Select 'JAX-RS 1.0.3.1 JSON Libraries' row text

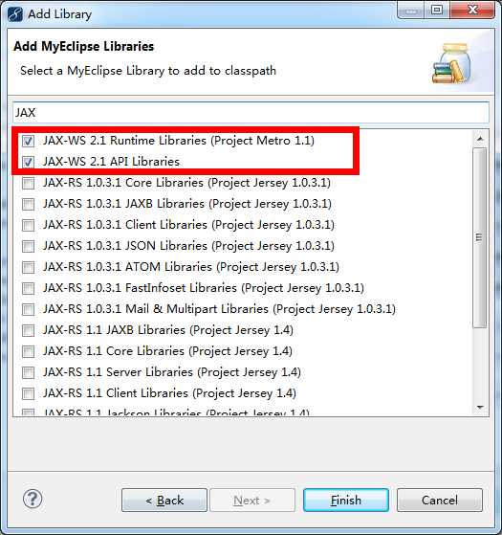point(188,246)
